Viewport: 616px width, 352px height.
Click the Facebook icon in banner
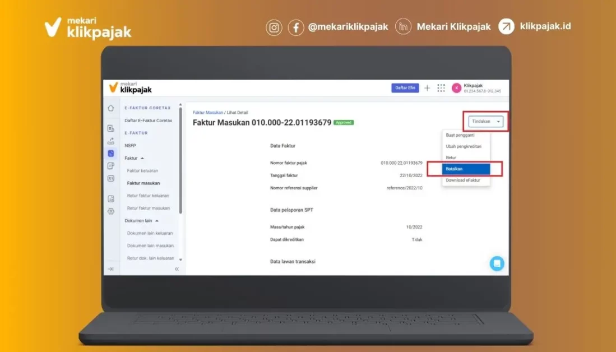point(296,27)
